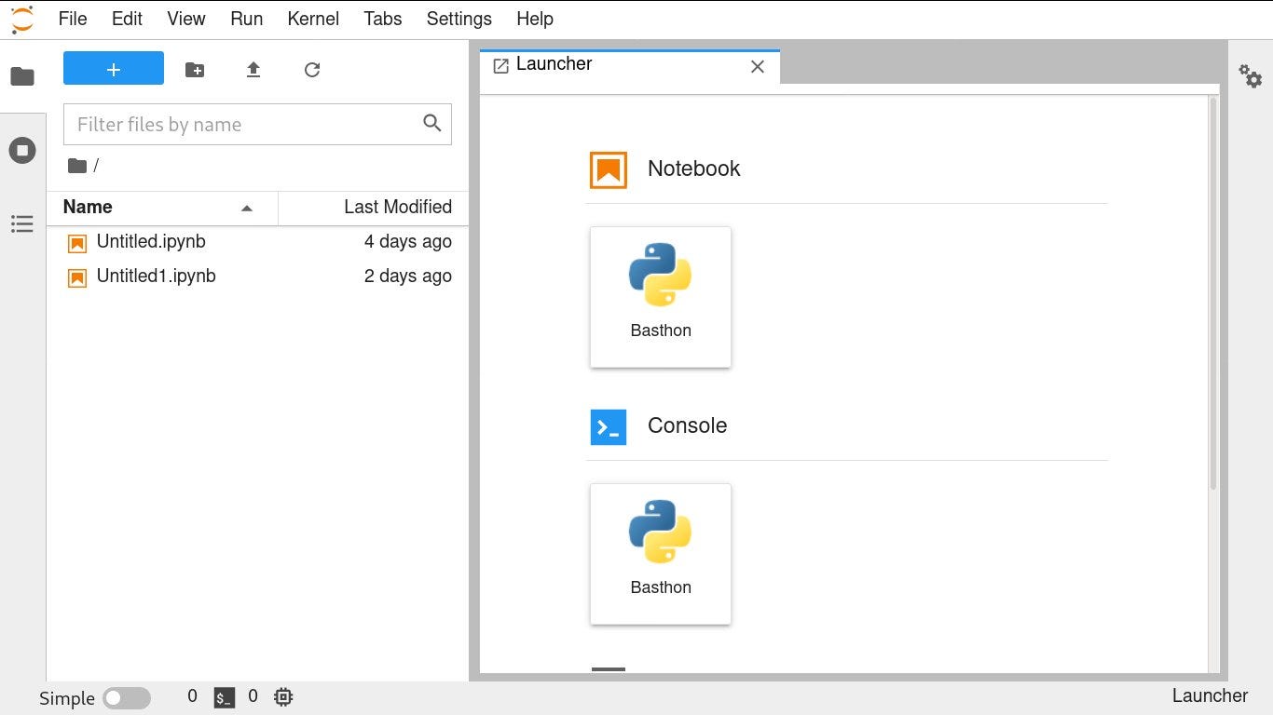Reverse the Name sort order arrow
This screenshot has height=715, width=1273.
point(246,208)
